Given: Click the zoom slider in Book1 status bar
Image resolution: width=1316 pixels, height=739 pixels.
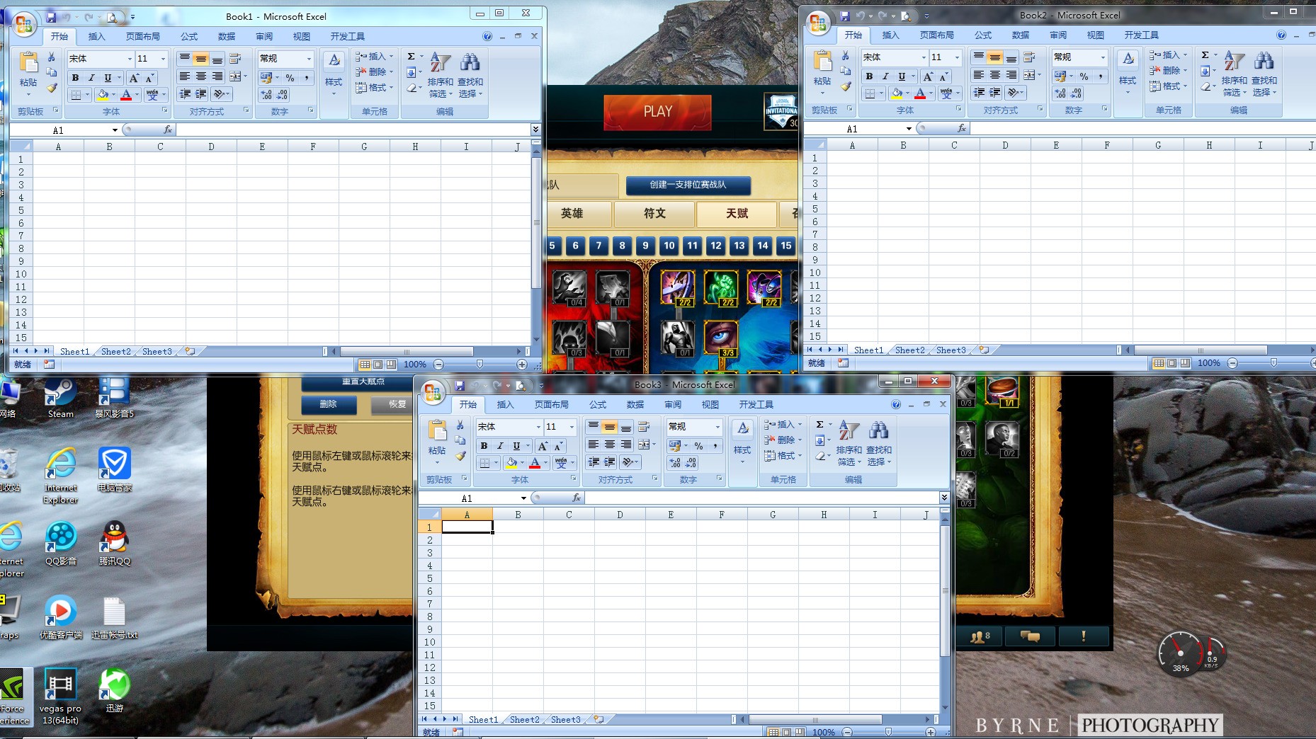Looking at the screenshot, I should [480, 365].
